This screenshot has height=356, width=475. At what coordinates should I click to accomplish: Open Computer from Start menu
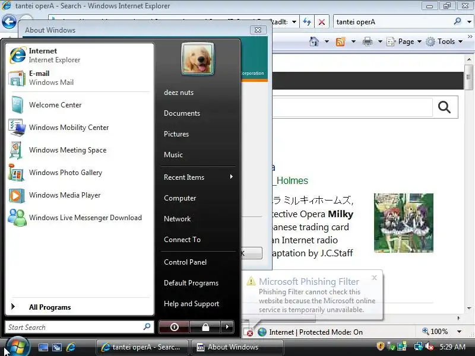(x=180, y=198)
